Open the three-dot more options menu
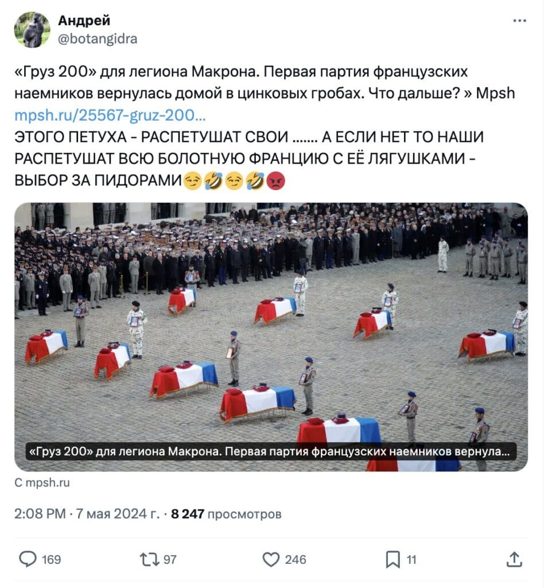The width and height of the screenshot is (544, 588). click(x=519, y=21)
